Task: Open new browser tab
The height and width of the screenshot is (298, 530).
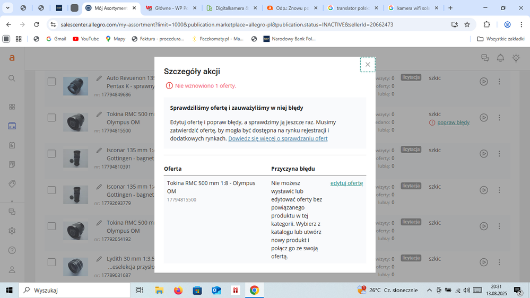Action: tap(450, 8)
